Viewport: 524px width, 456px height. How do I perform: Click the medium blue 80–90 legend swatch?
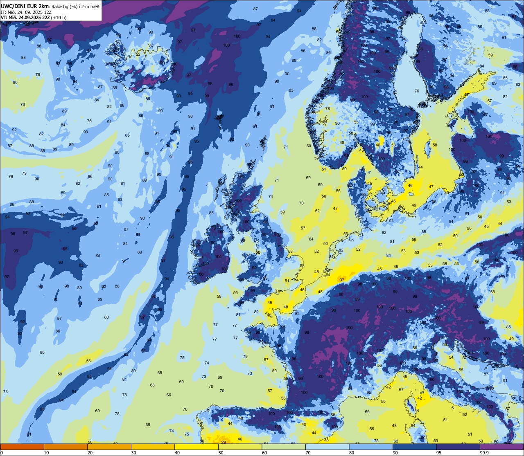tap(371, 447)
